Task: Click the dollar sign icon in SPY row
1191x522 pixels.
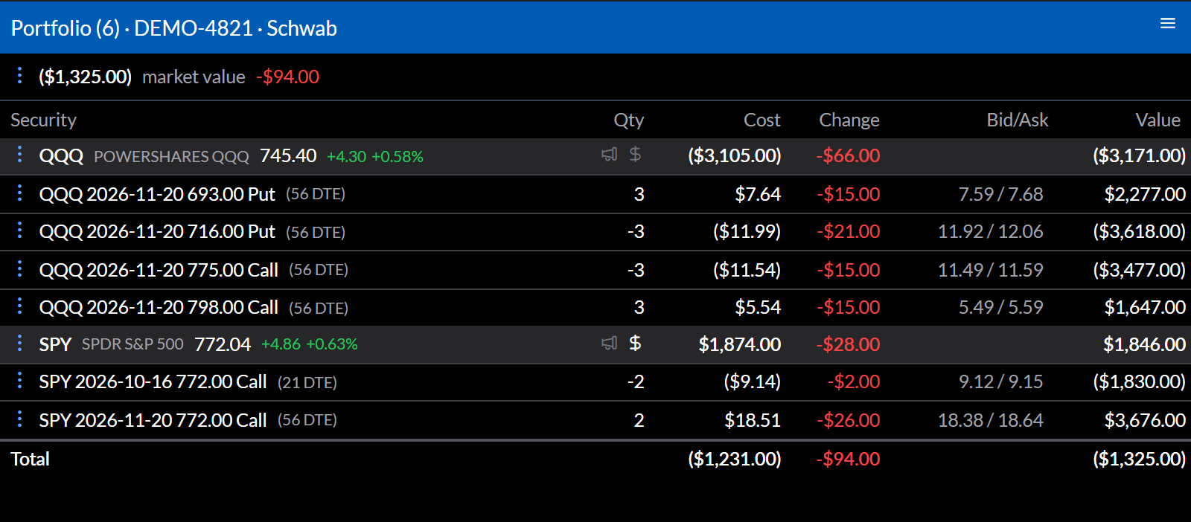Action: click(x=635, y=343)
